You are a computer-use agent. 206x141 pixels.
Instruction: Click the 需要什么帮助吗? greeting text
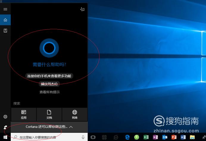click(x=49, y=65)
